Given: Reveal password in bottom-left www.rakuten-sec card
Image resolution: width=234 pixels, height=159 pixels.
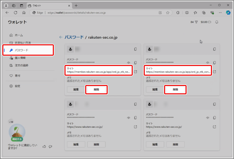Looking at the screenshot, I should [x=128, y=118].
